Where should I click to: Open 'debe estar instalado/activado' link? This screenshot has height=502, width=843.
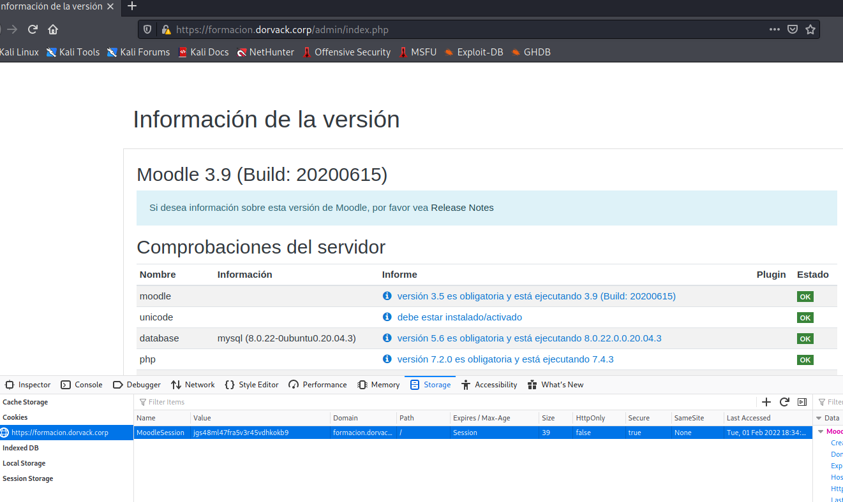(459, 317)
